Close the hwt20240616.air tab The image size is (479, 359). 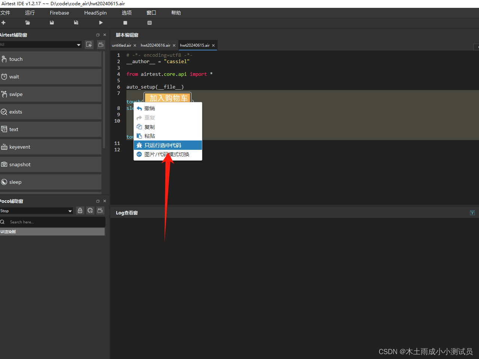(174, 46)
